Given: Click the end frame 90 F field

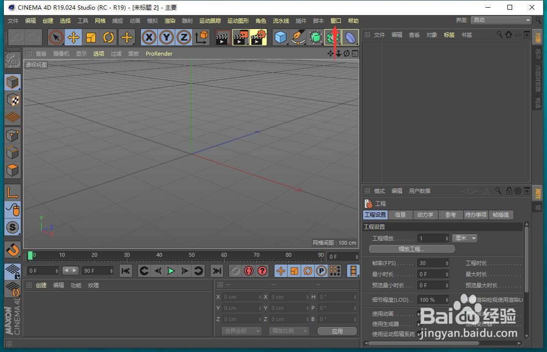Looking at the screenshot, I should tap(98, 271).
